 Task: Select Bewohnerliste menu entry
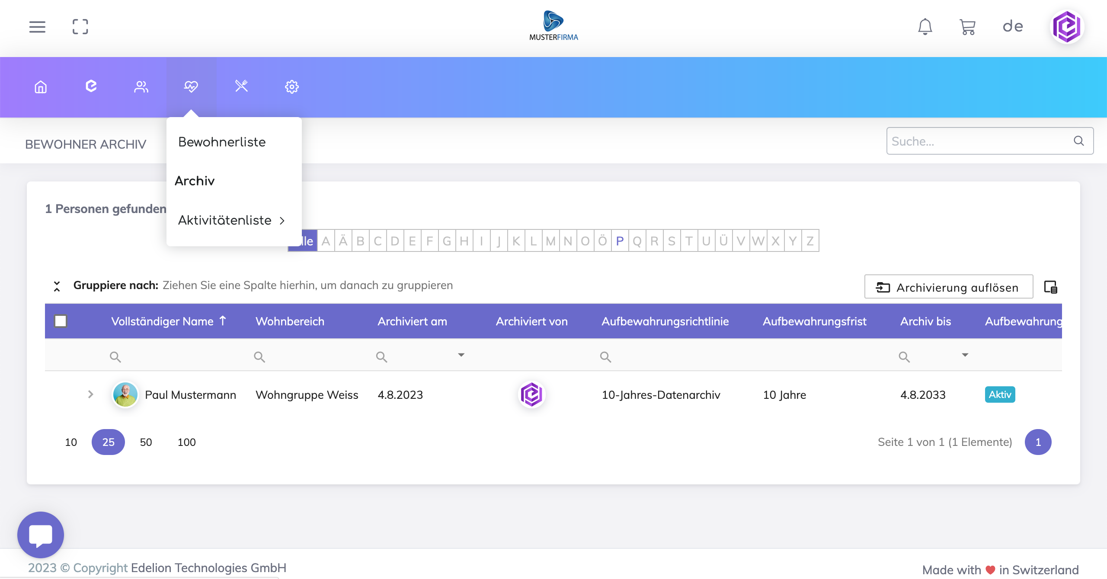click(222, 142)
